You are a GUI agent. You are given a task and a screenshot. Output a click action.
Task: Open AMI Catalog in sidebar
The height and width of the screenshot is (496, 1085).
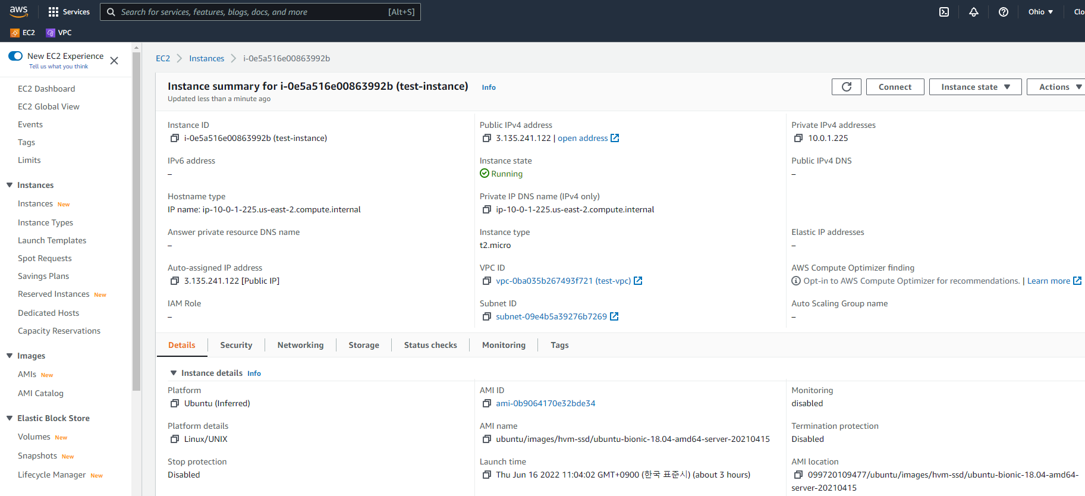pos(40,393)
